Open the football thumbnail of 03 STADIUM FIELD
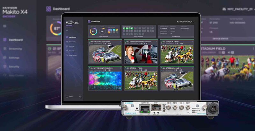The image size is (255, 131). tap(177, 54)
